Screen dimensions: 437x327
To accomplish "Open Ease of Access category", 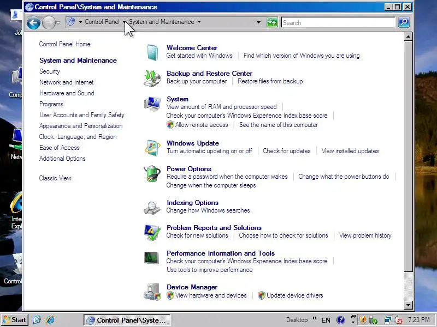I will pos(60,148).
